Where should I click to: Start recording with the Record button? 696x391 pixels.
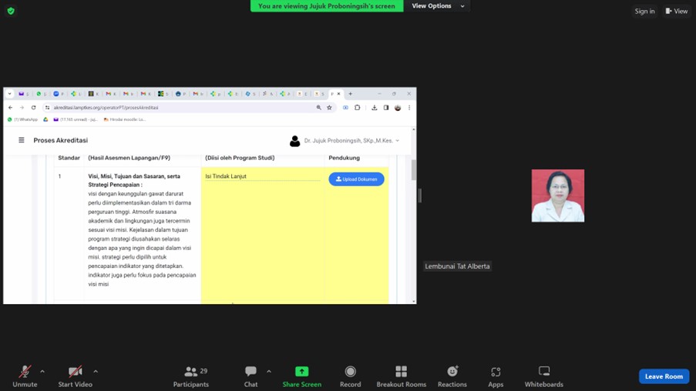click(350, 376)
